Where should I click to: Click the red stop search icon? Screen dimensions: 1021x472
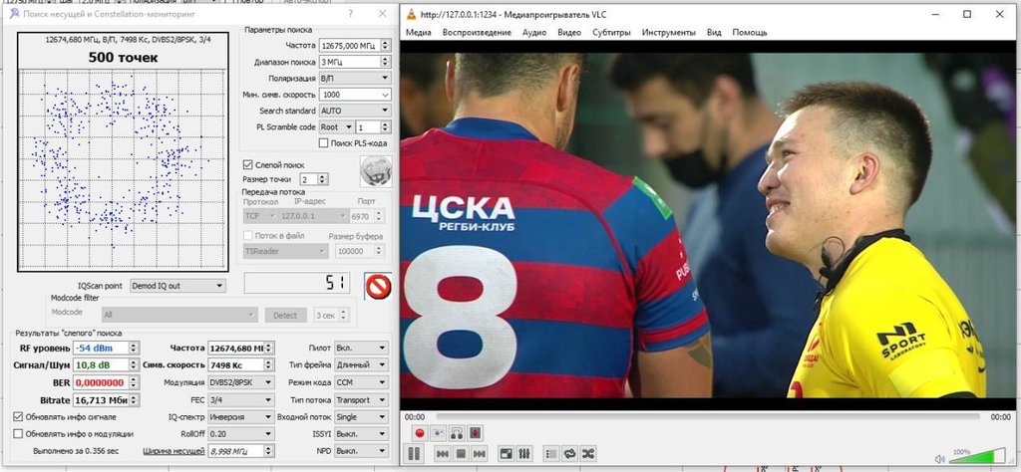378,286
